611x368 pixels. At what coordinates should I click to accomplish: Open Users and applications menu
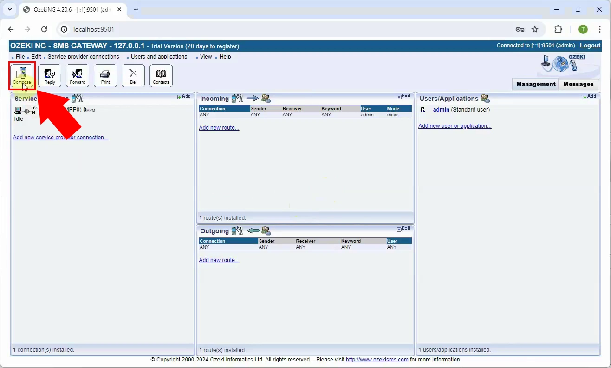click(x=159, y=57)
